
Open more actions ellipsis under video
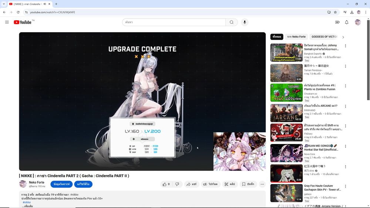point(262,184)
